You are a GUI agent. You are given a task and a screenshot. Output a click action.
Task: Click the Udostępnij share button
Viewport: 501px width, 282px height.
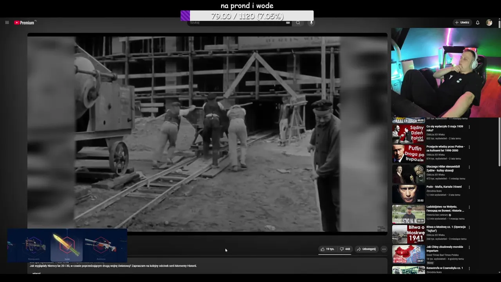[x=366, y=249]
